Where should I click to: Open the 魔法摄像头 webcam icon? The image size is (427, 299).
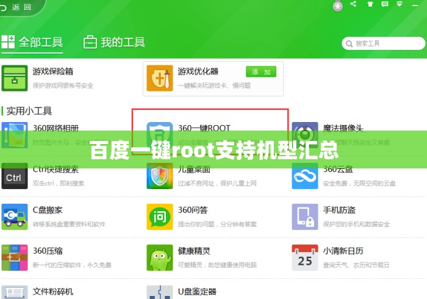pyautogui.click(x=305, y=135)
